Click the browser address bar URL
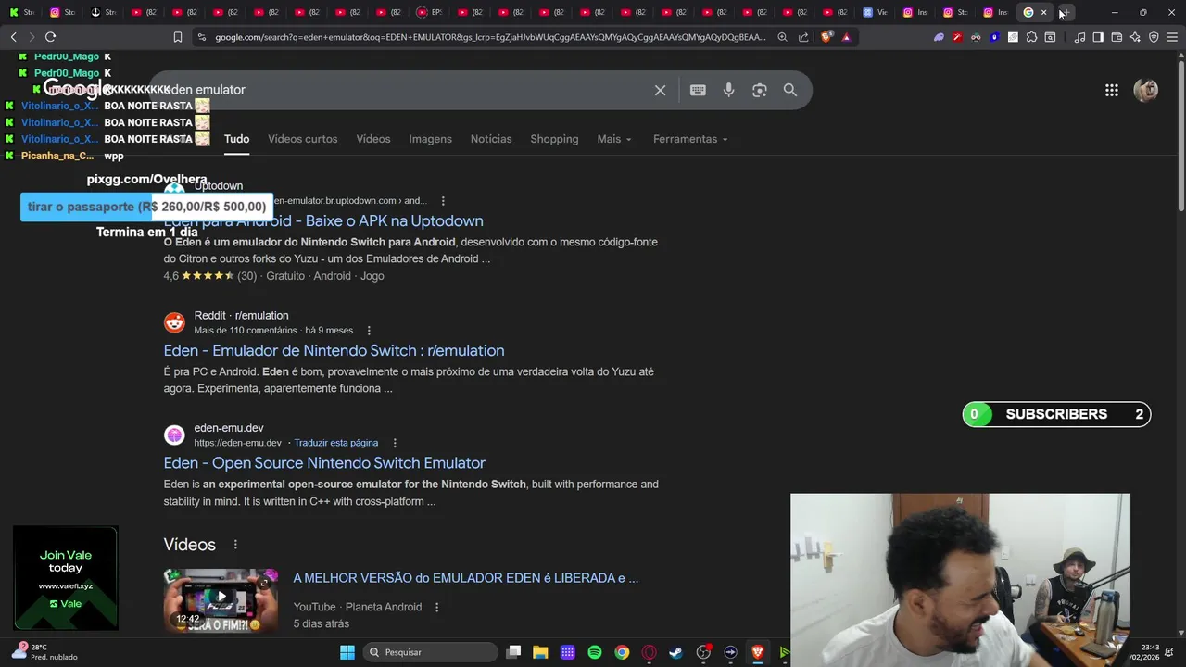 490,37
